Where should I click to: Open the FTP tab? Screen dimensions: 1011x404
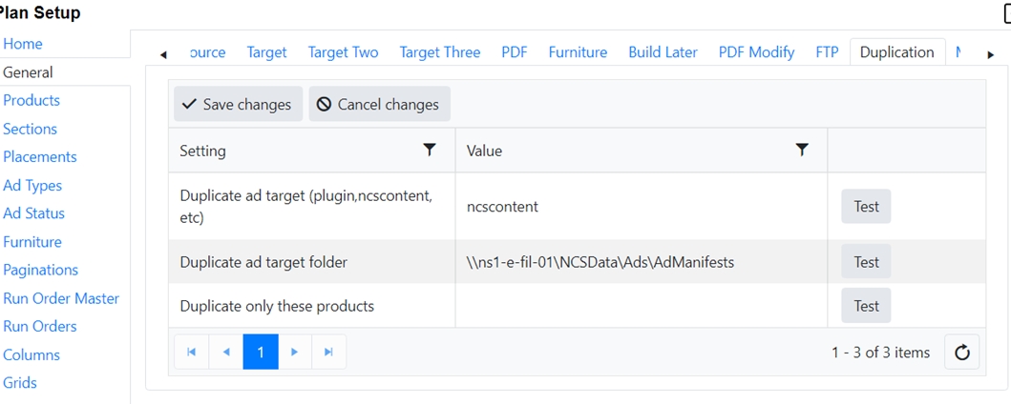827,52
